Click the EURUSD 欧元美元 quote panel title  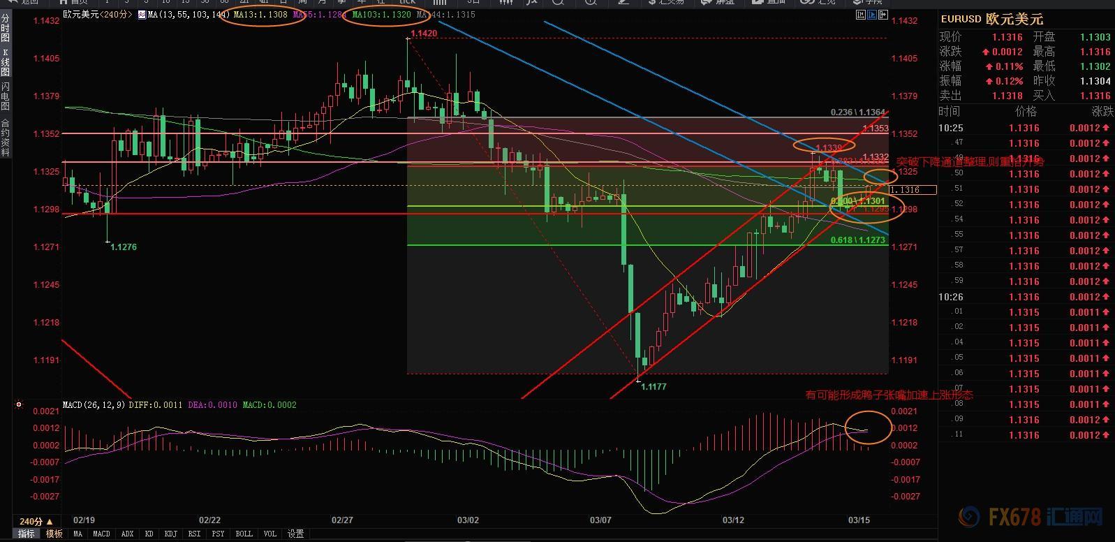(992, 19)
